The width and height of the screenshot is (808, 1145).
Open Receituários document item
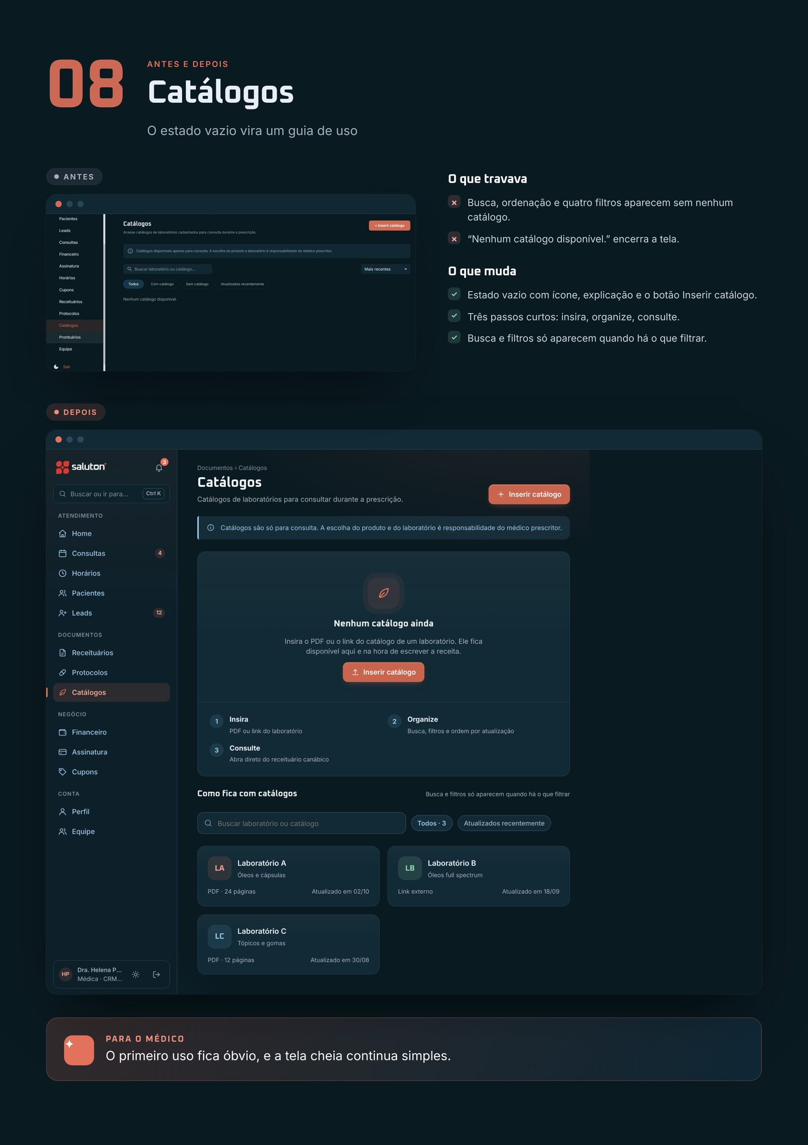tap(112, 653)
